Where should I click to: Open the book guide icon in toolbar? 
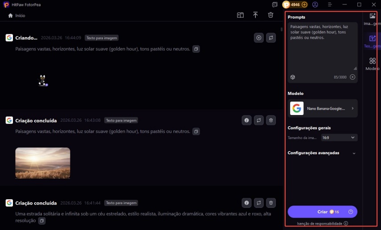point(240,15)
